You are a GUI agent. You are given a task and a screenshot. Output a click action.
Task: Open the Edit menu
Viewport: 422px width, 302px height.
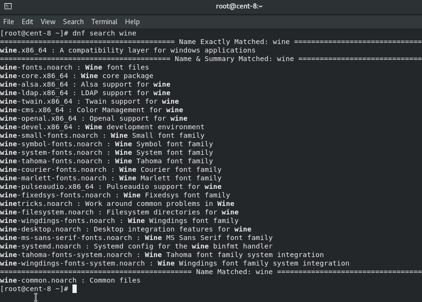(x=27, y=22)
